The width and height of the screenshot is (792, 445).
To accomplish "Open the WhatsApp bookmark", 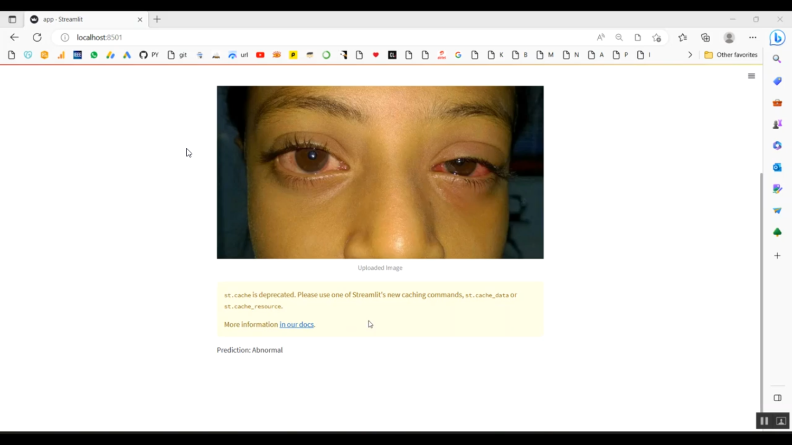I will pos(94,55).
